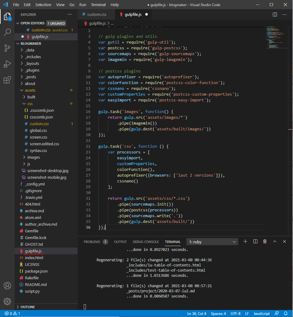This screenshot has width=293, height=317.
Task: Click the LF end-of-line status item
Action: pos(247,314)
